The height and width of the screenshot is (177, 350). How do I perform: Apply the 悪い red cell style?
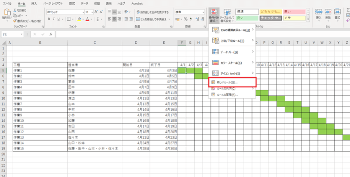pos(294,12)
